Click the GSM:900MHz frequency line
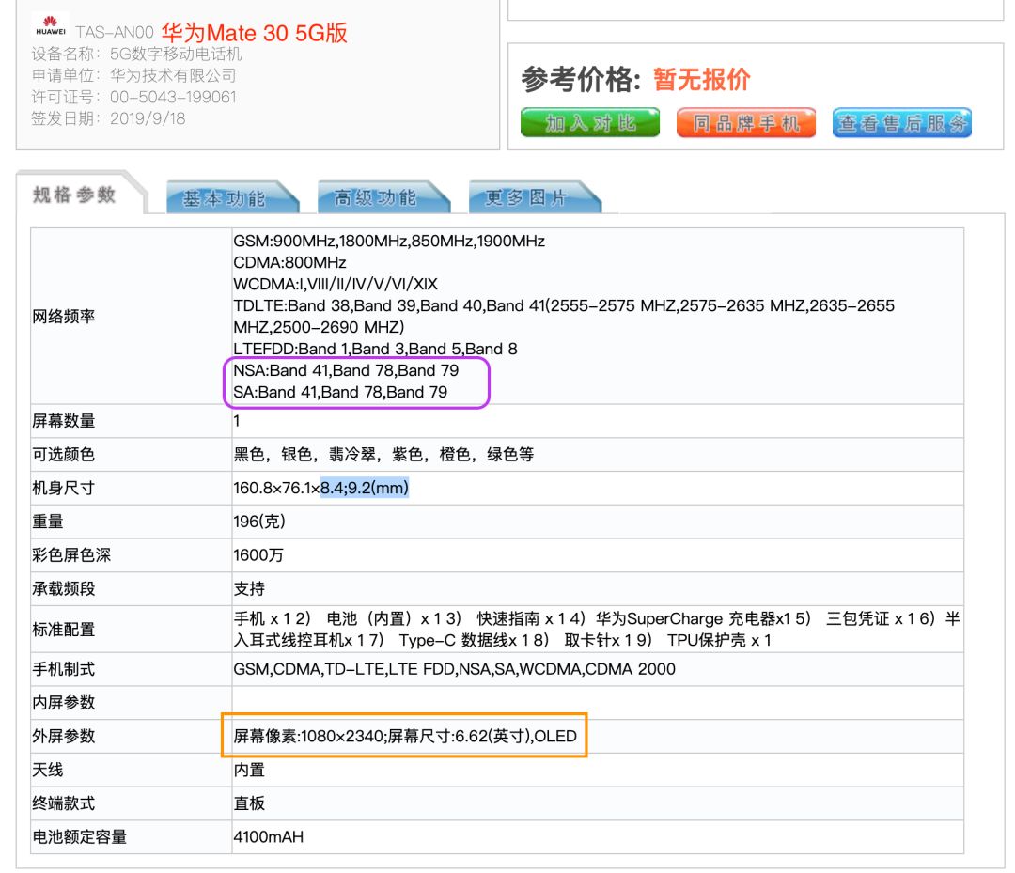Screen dimensions: 1015x873 (389, 241)
